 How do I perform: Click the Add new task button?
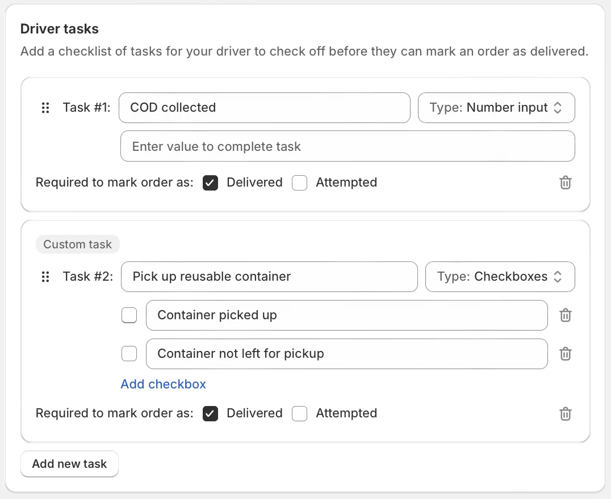pos(69,464)
